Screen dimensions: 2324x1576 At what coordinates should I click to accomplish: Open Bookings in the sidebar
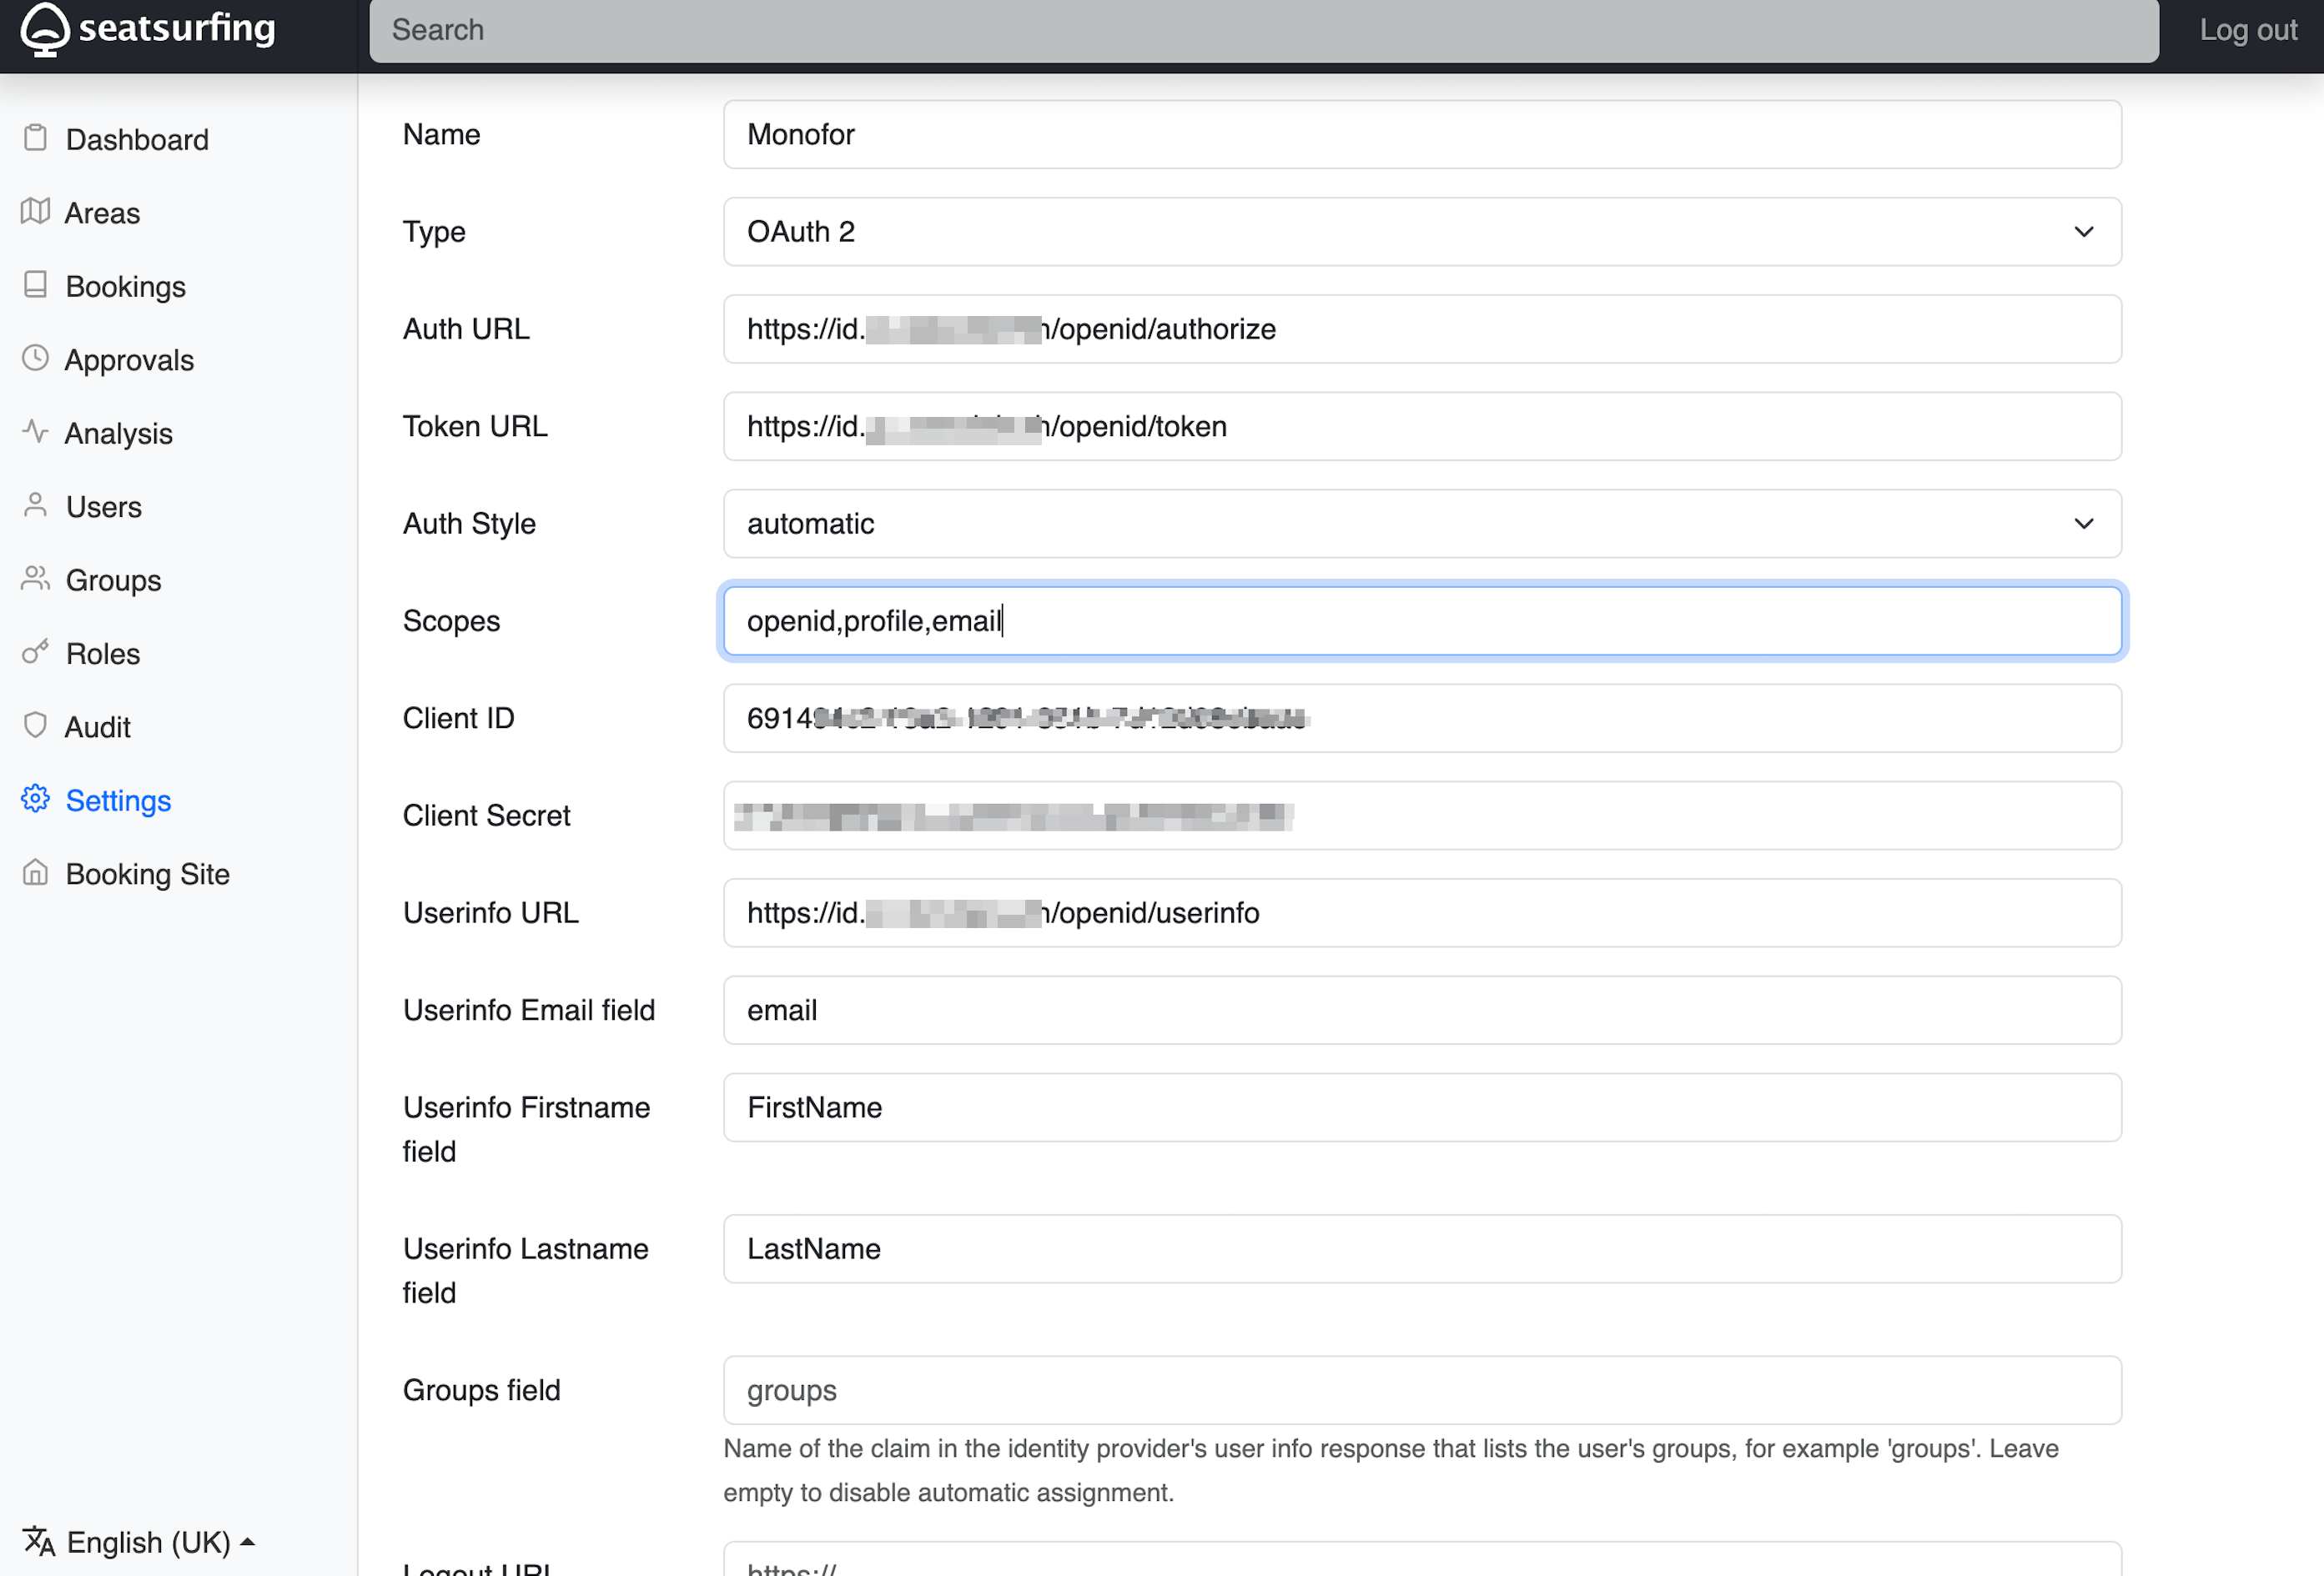coord(125,287)
